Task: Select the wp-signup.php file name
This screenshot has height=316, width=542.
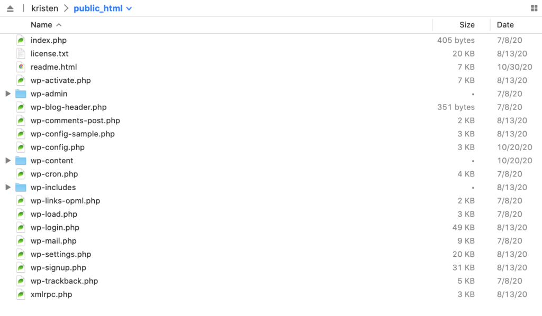Action: (58, 268)
